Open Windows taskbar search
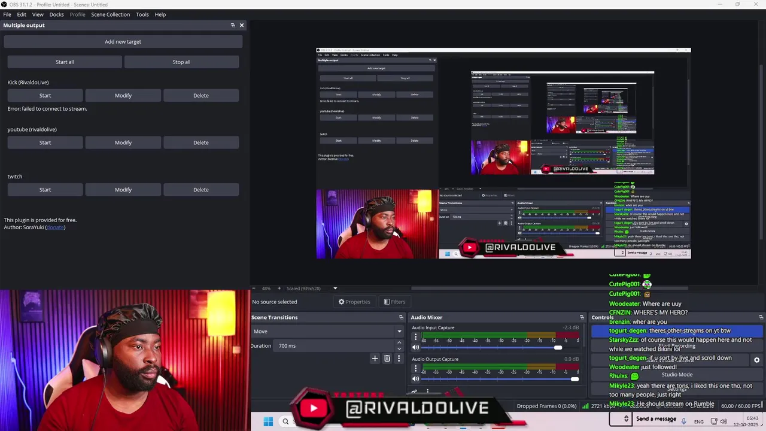 (285, 421)
